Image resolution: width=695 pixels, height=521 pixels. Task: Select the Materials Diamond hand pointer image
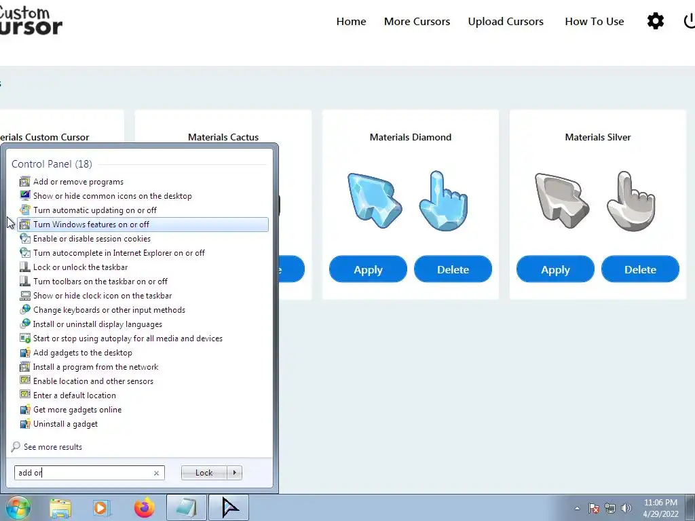pyautogui.click(x=443, y=201)
